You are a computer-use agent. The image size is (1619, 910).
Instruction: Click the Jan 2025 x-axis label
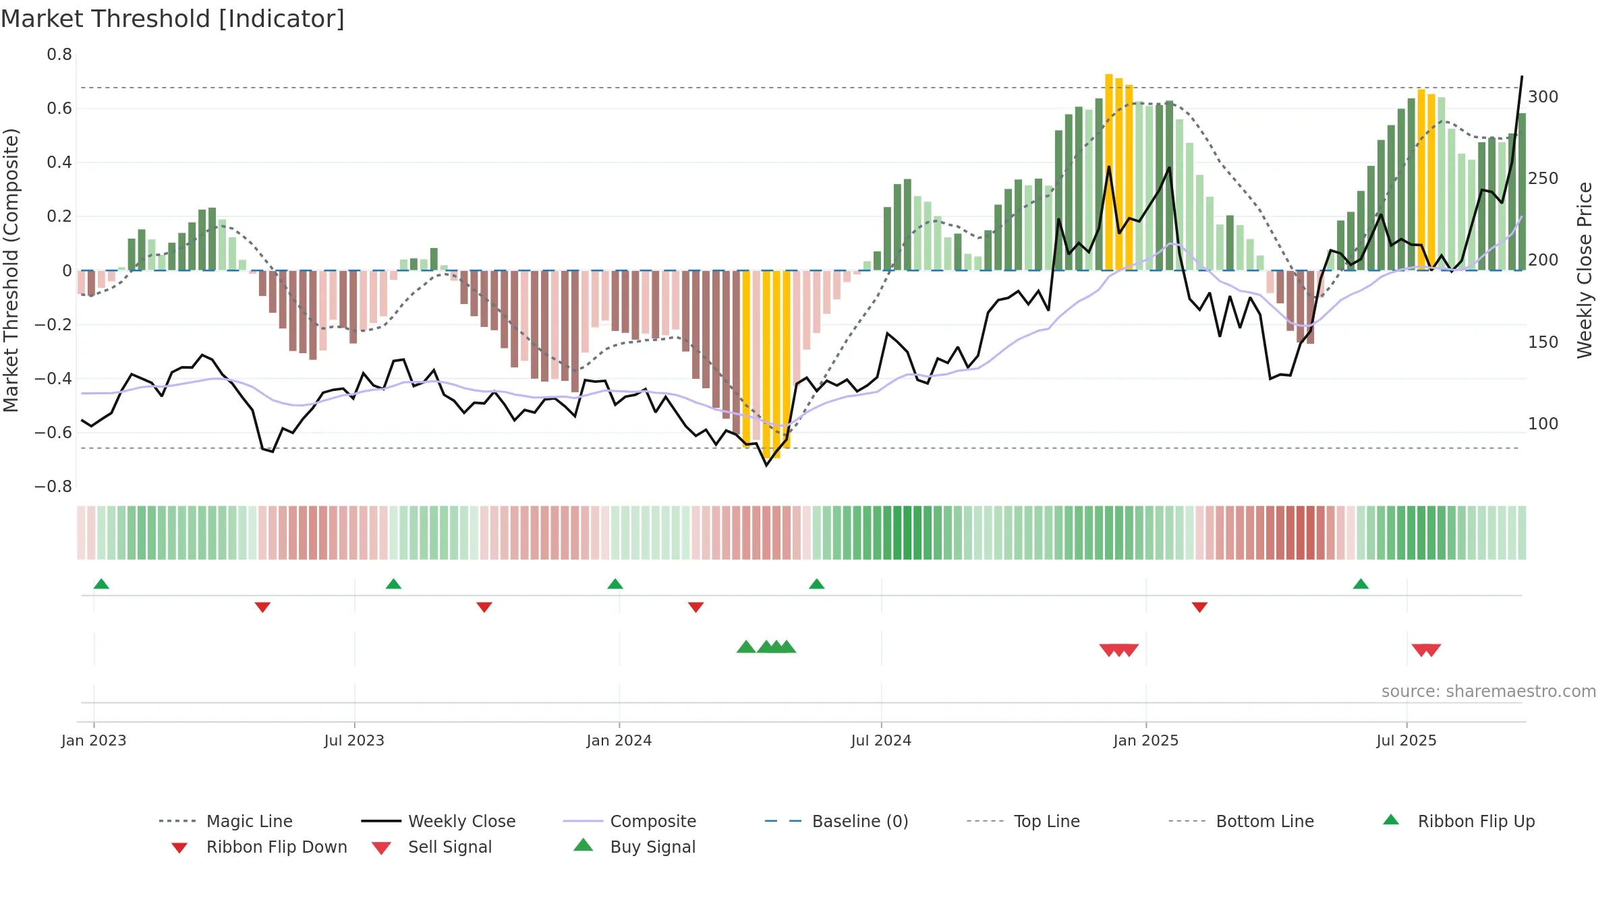point(1146,741)
